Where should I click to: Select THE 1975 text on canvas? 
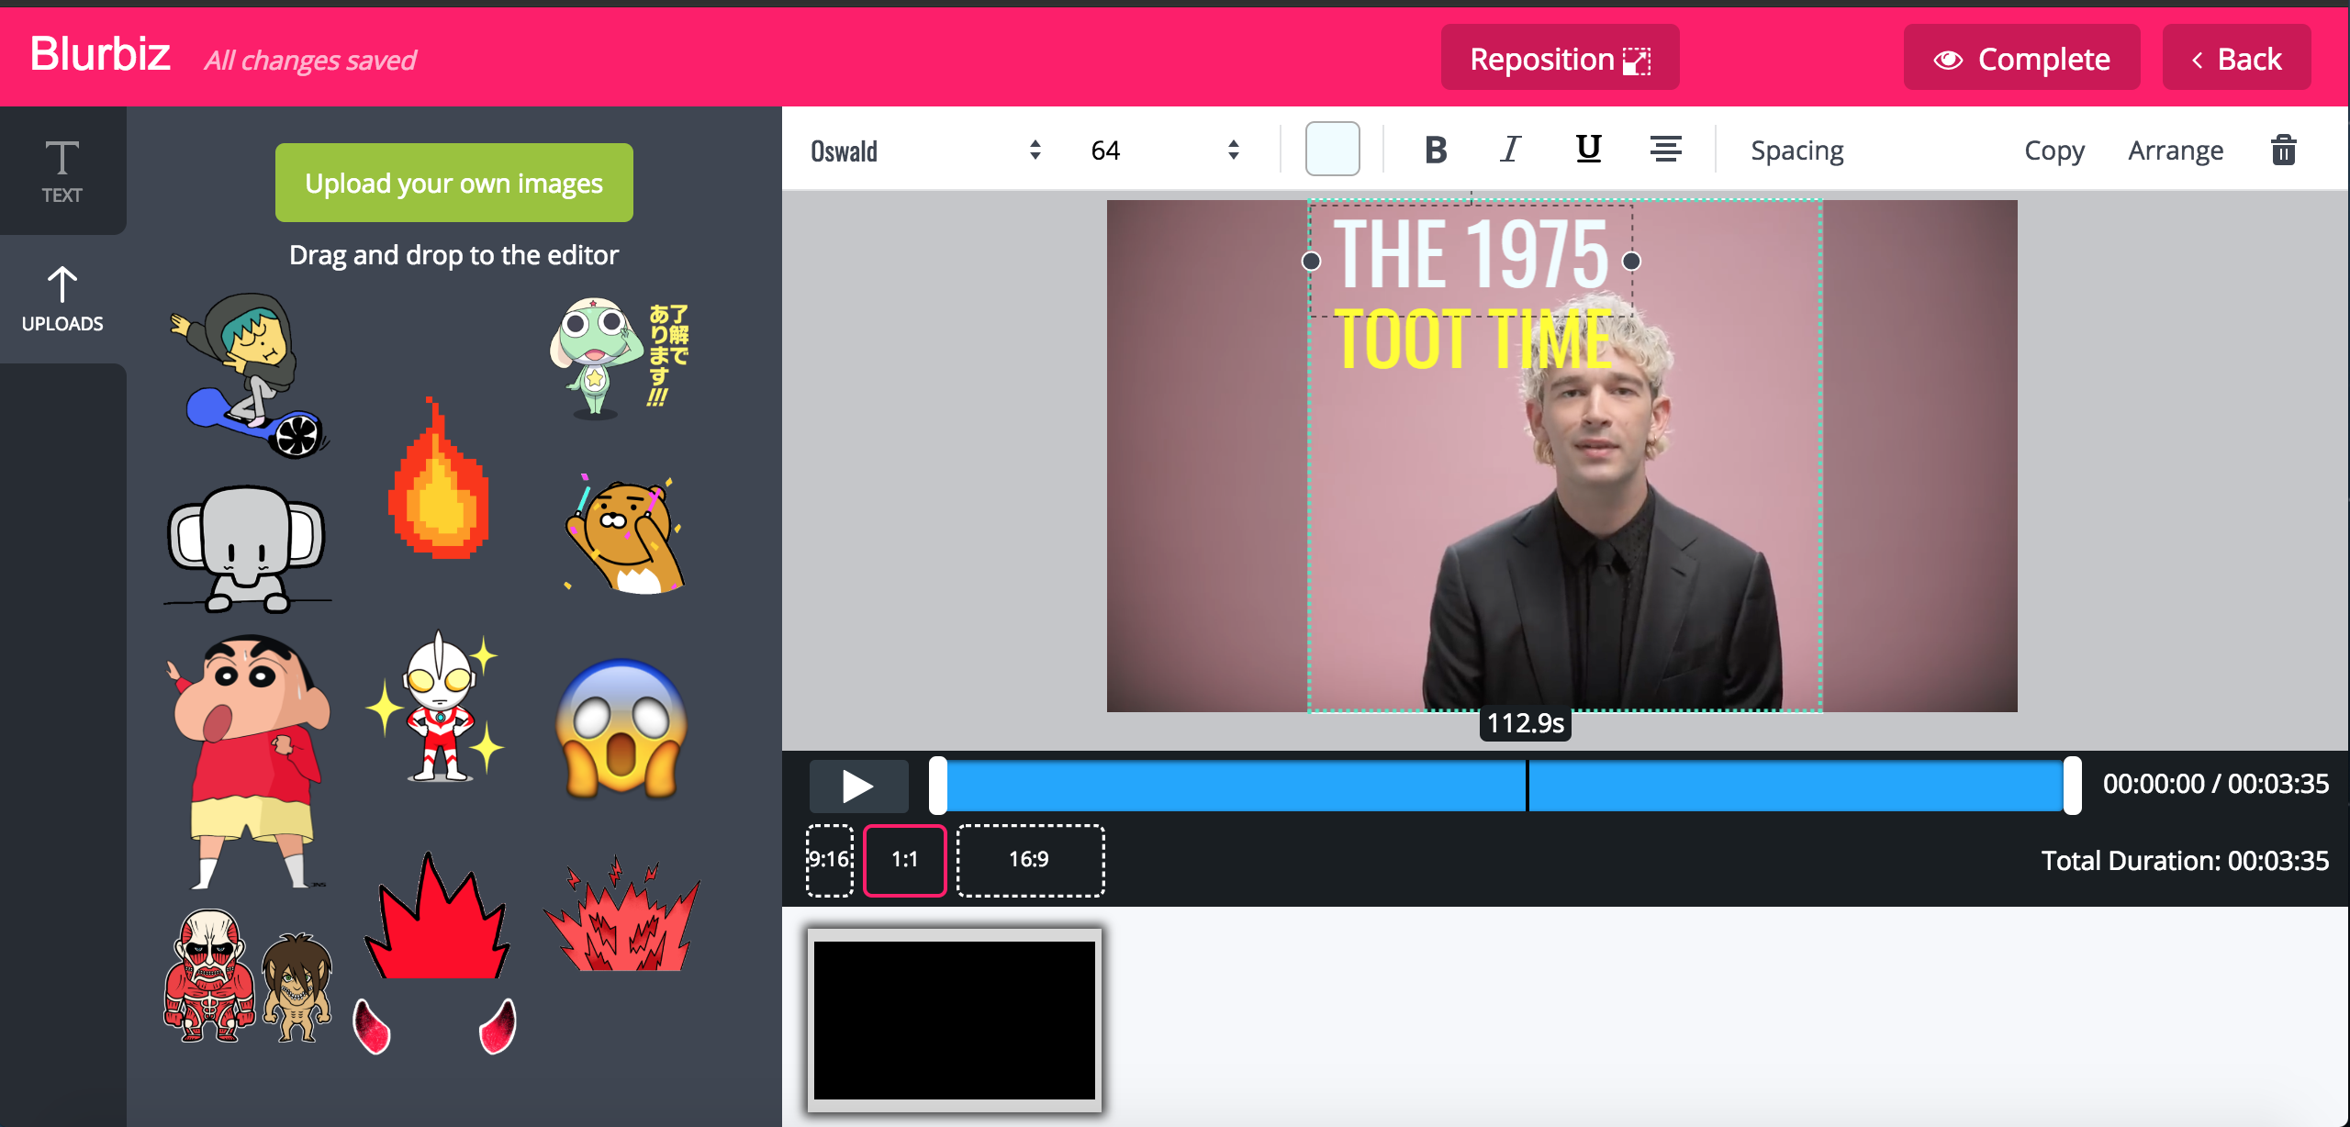click(x=1471, y=256)
